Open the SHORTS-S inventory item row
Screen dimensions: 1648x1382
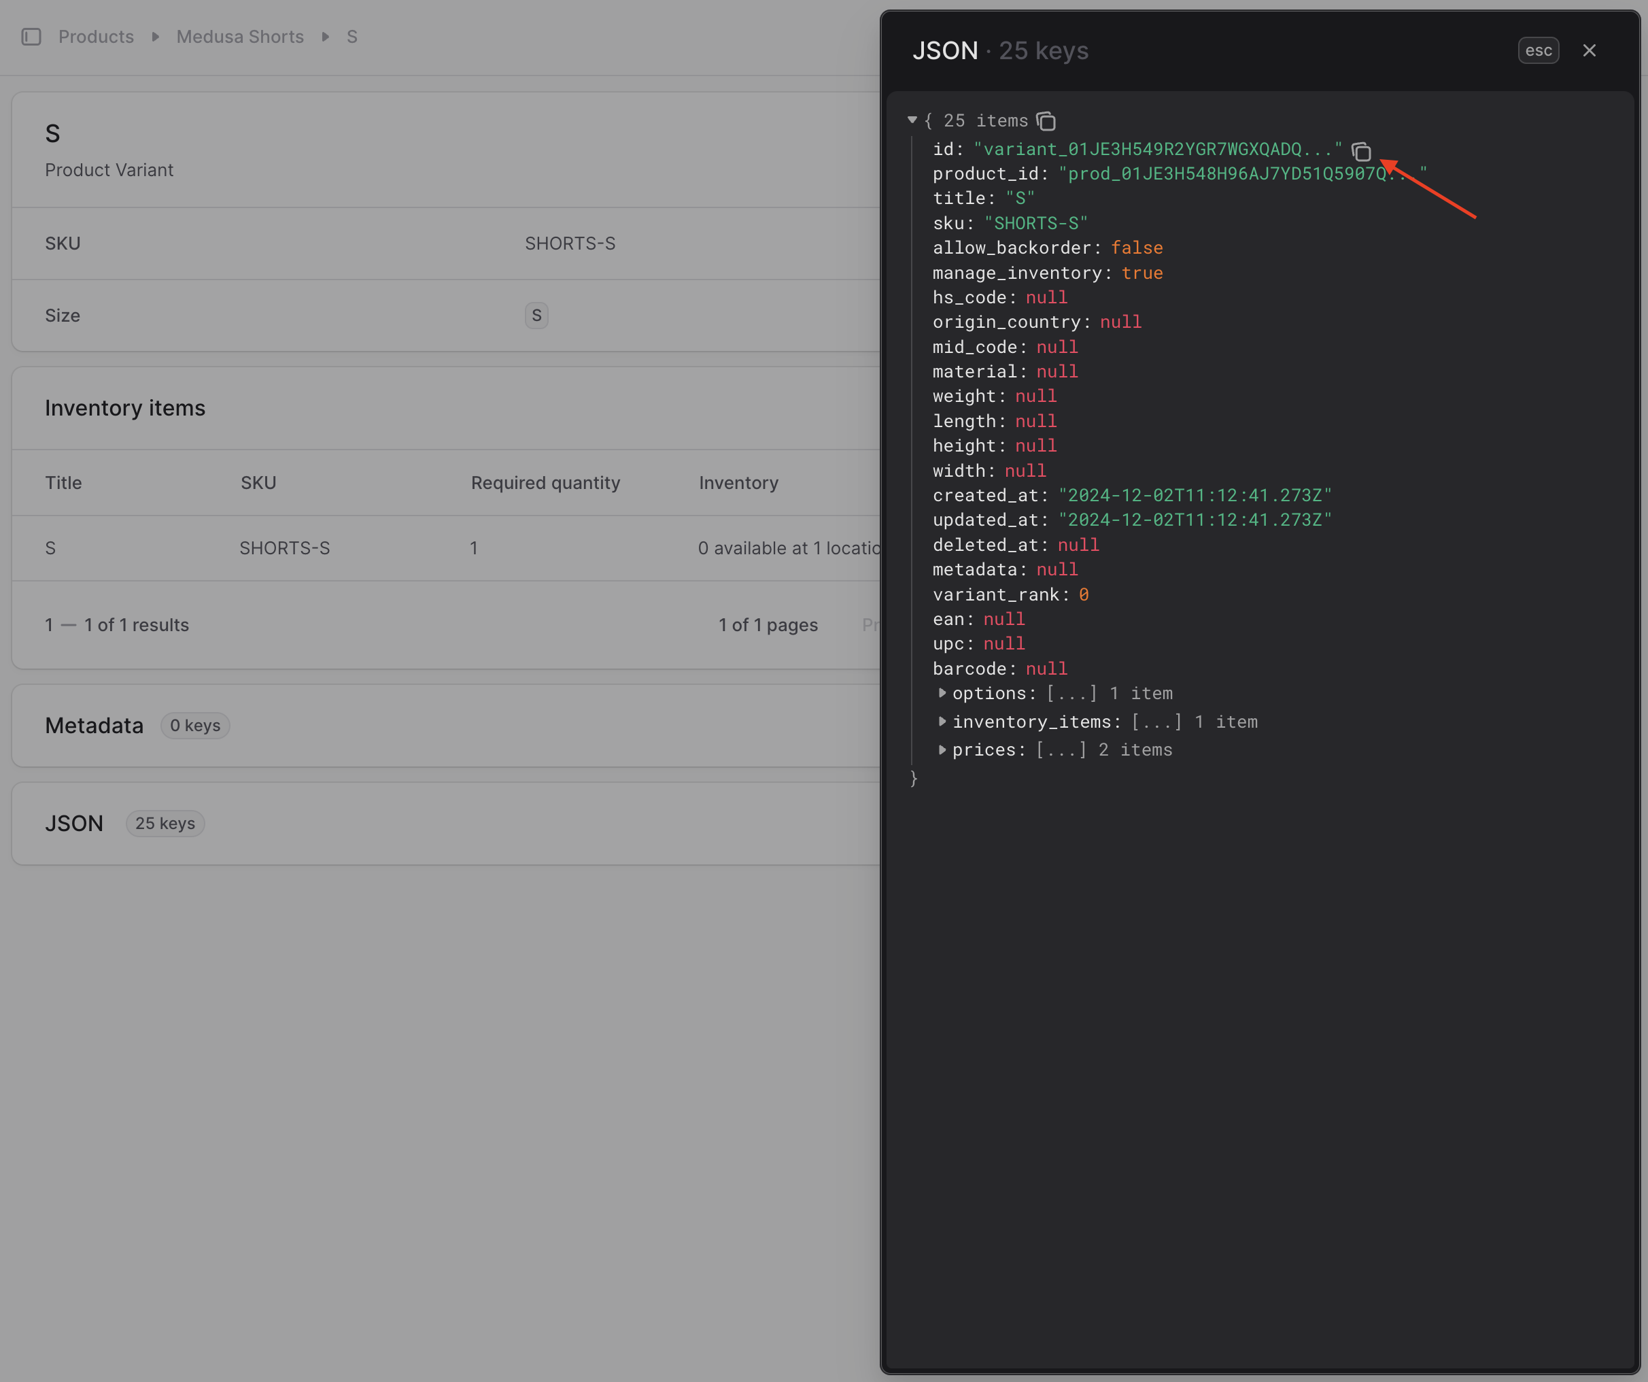point(284,548)
